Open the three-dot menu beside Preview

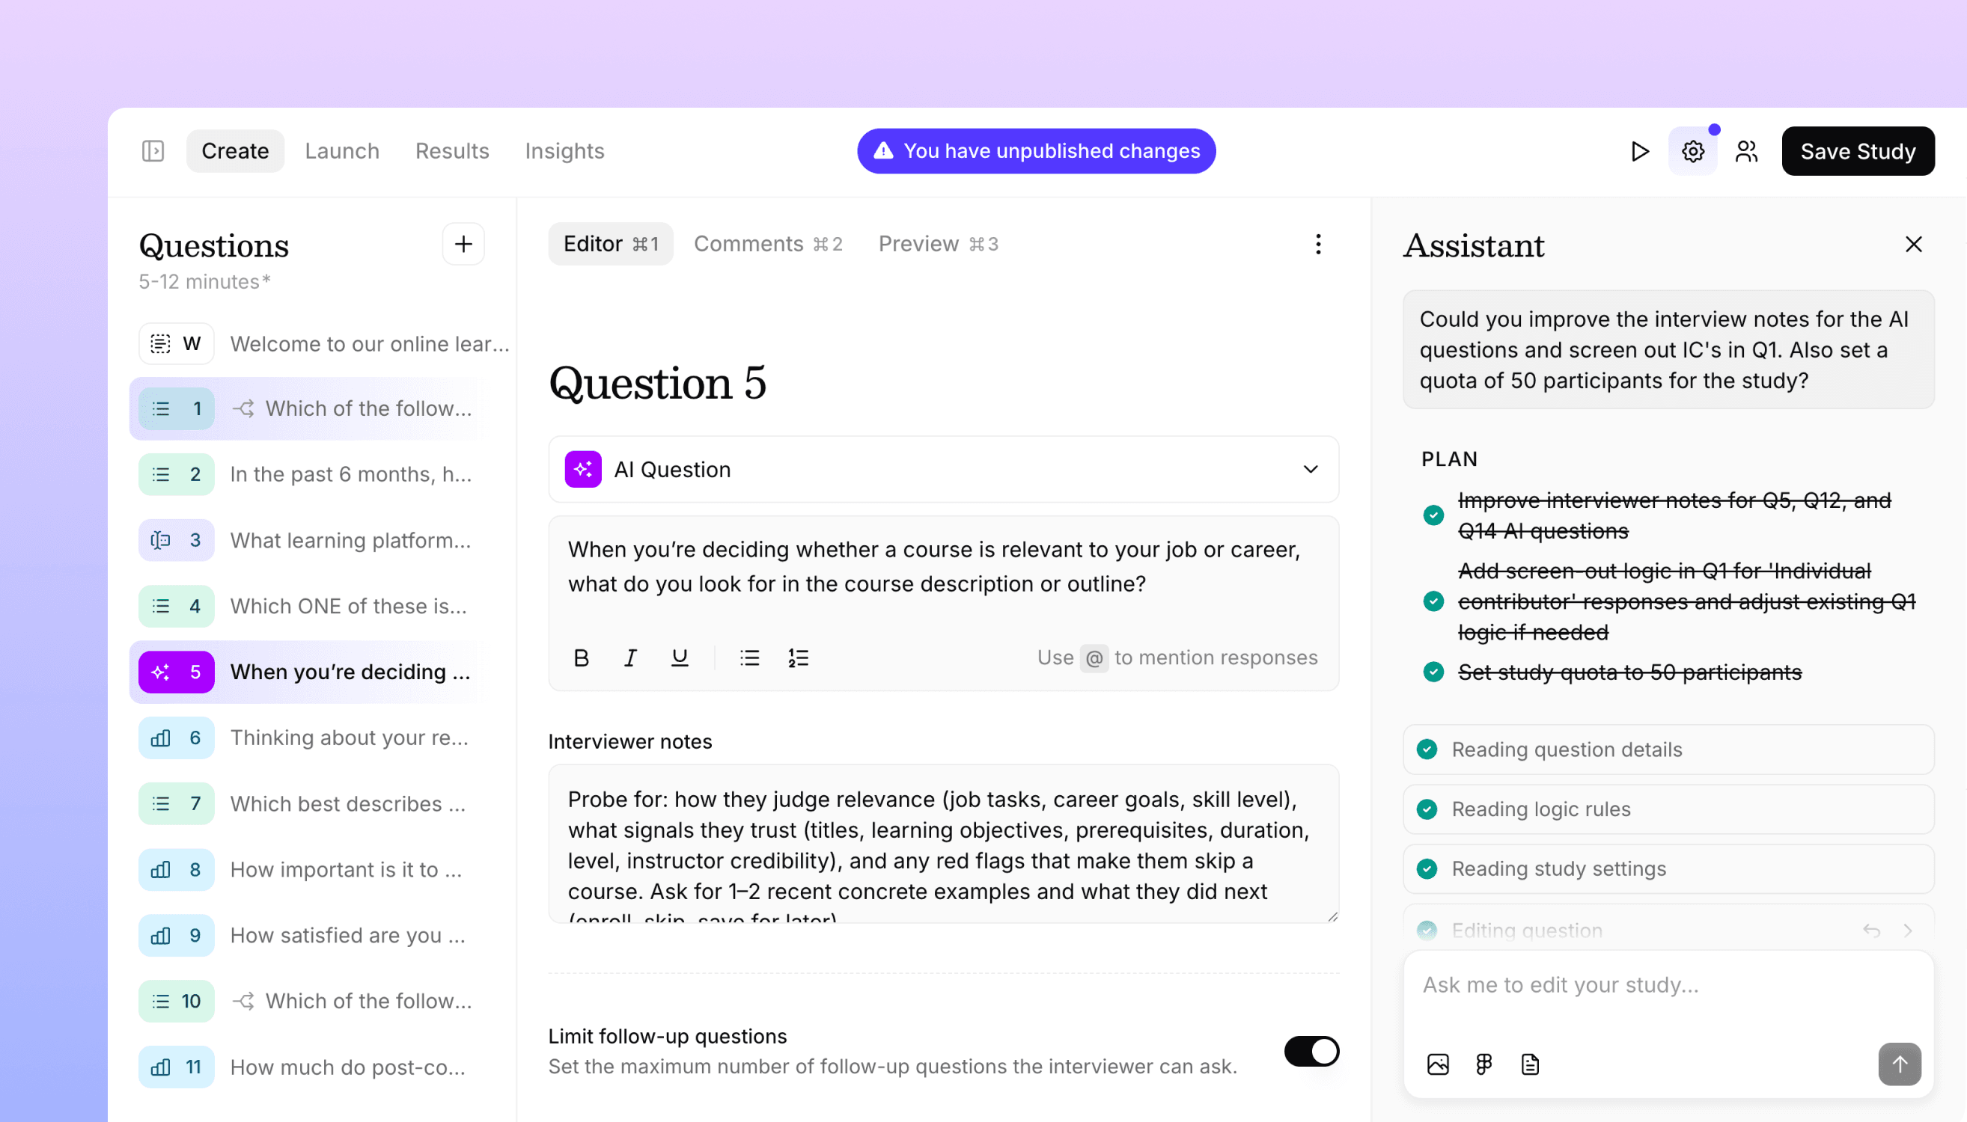[1318, 245]
